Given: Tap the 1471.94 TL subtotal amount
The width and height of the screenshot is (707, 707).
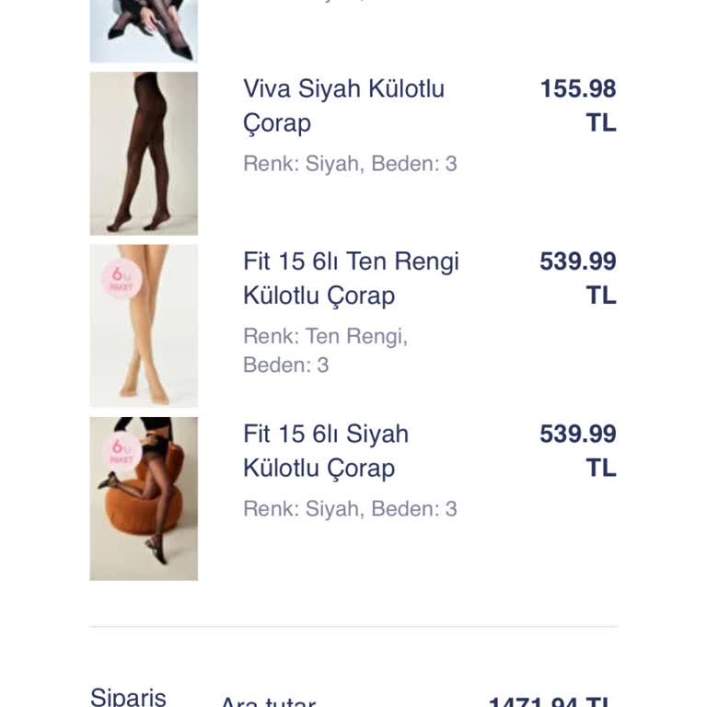Looking at the screenshot, I should coord(551,701).
